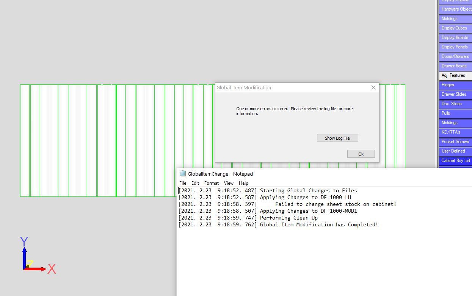Open the View menu in Notepad

coord(229,183)
